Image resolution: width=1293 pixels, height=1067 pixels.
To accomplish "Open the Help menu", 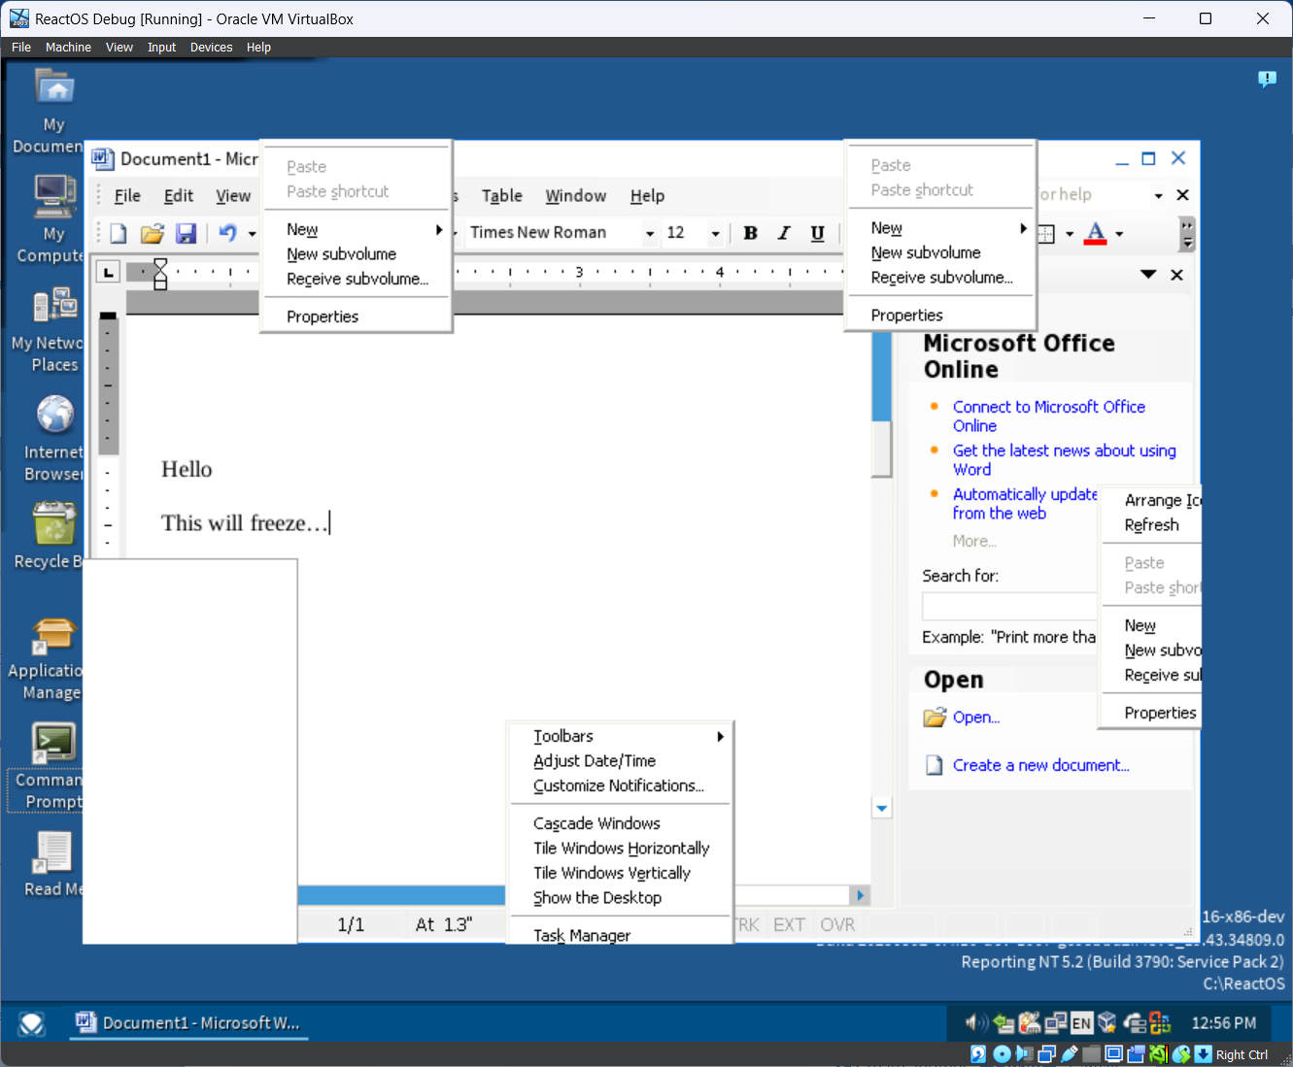I will pos(647,196).
